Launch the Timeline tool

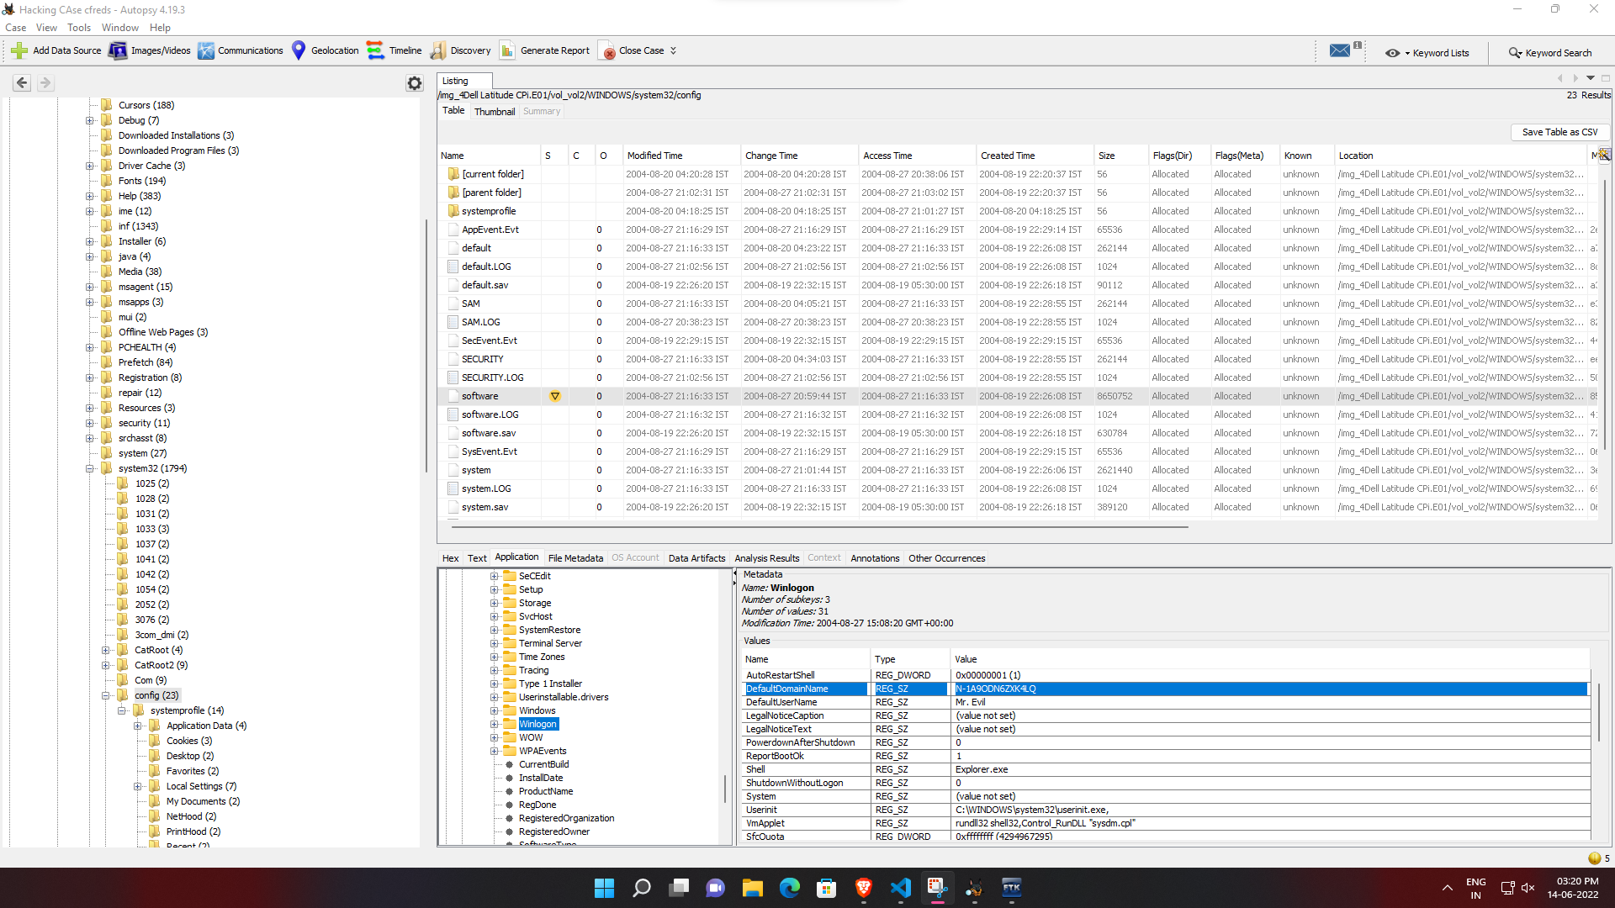(x=394, y=50)
